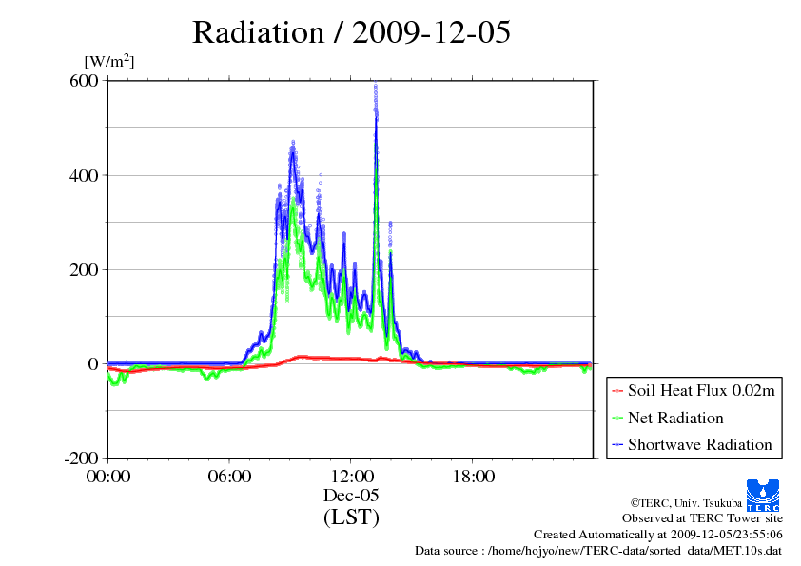801x566 pixels.
Task: Click the x-axis label '12:00'
Action: tap(352, 477)
